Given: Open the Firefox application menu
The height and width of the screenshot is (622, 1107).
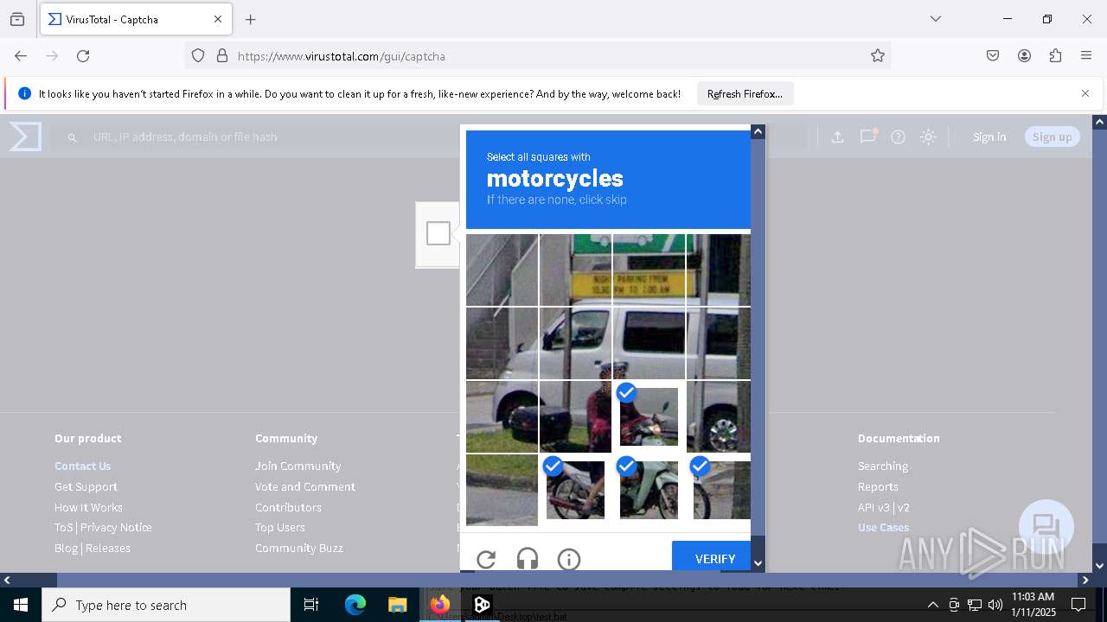Looking at the screenshot, I should point(1086,55).
